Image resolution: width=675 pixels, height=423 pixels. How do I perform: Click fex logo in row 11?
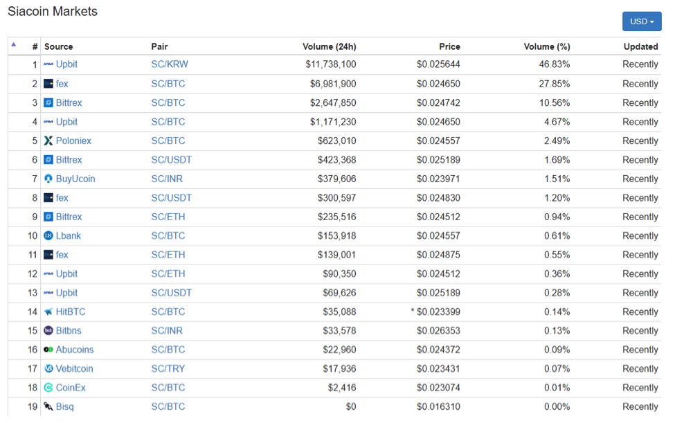[48, 254]
